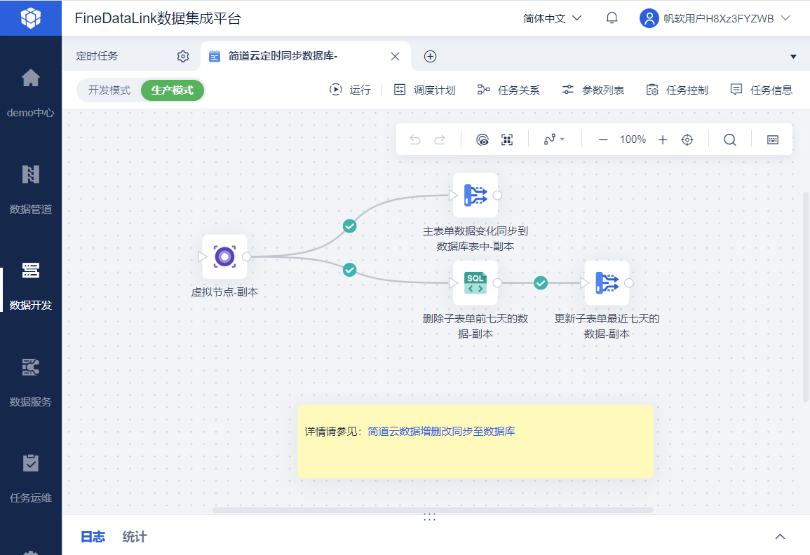
Task: Click the undo arrow in canvas toolbar
Action: coord(414,139)
